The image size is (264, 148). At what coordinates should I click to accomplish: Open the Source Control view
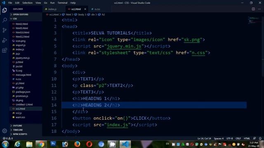(x=5, y=30)
